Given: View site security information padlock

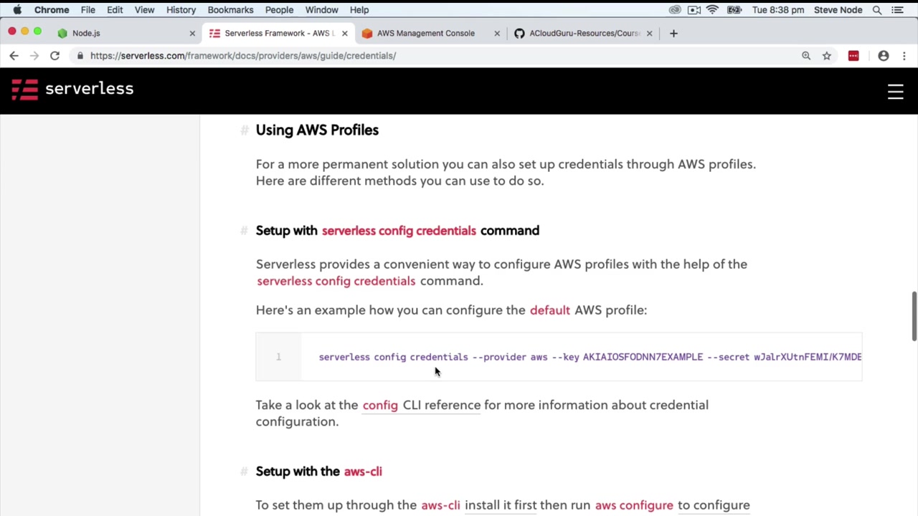Looking at the screenshot, I should [80, 55].
